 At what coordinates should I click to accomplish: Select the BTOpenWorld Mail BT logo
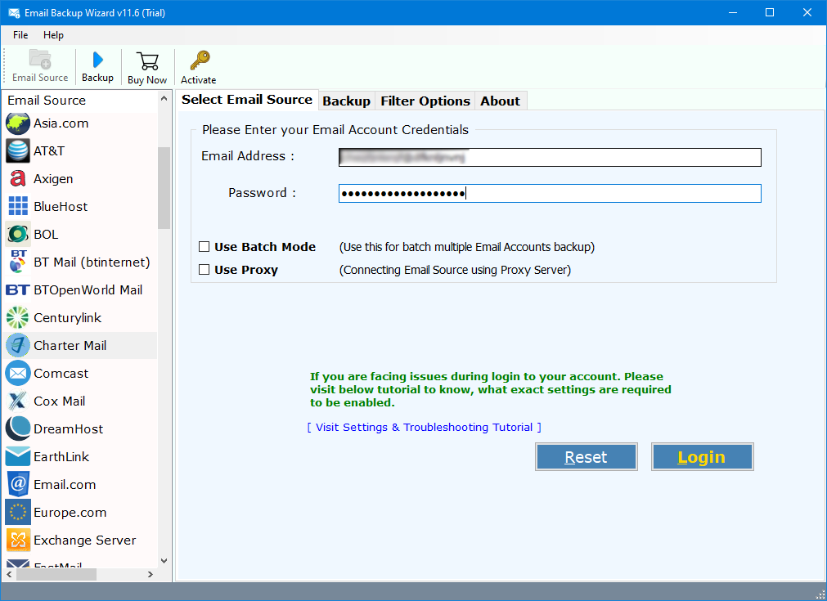[x=18, y=290]
